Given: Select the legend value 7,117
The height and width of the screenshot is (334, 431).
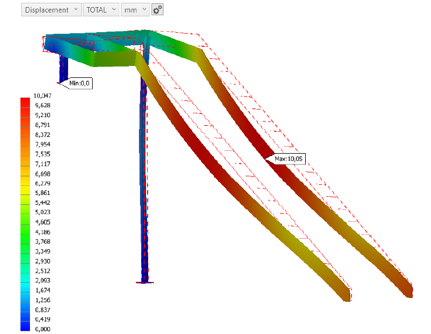Looking at the screenshot, I should point(43,164).
